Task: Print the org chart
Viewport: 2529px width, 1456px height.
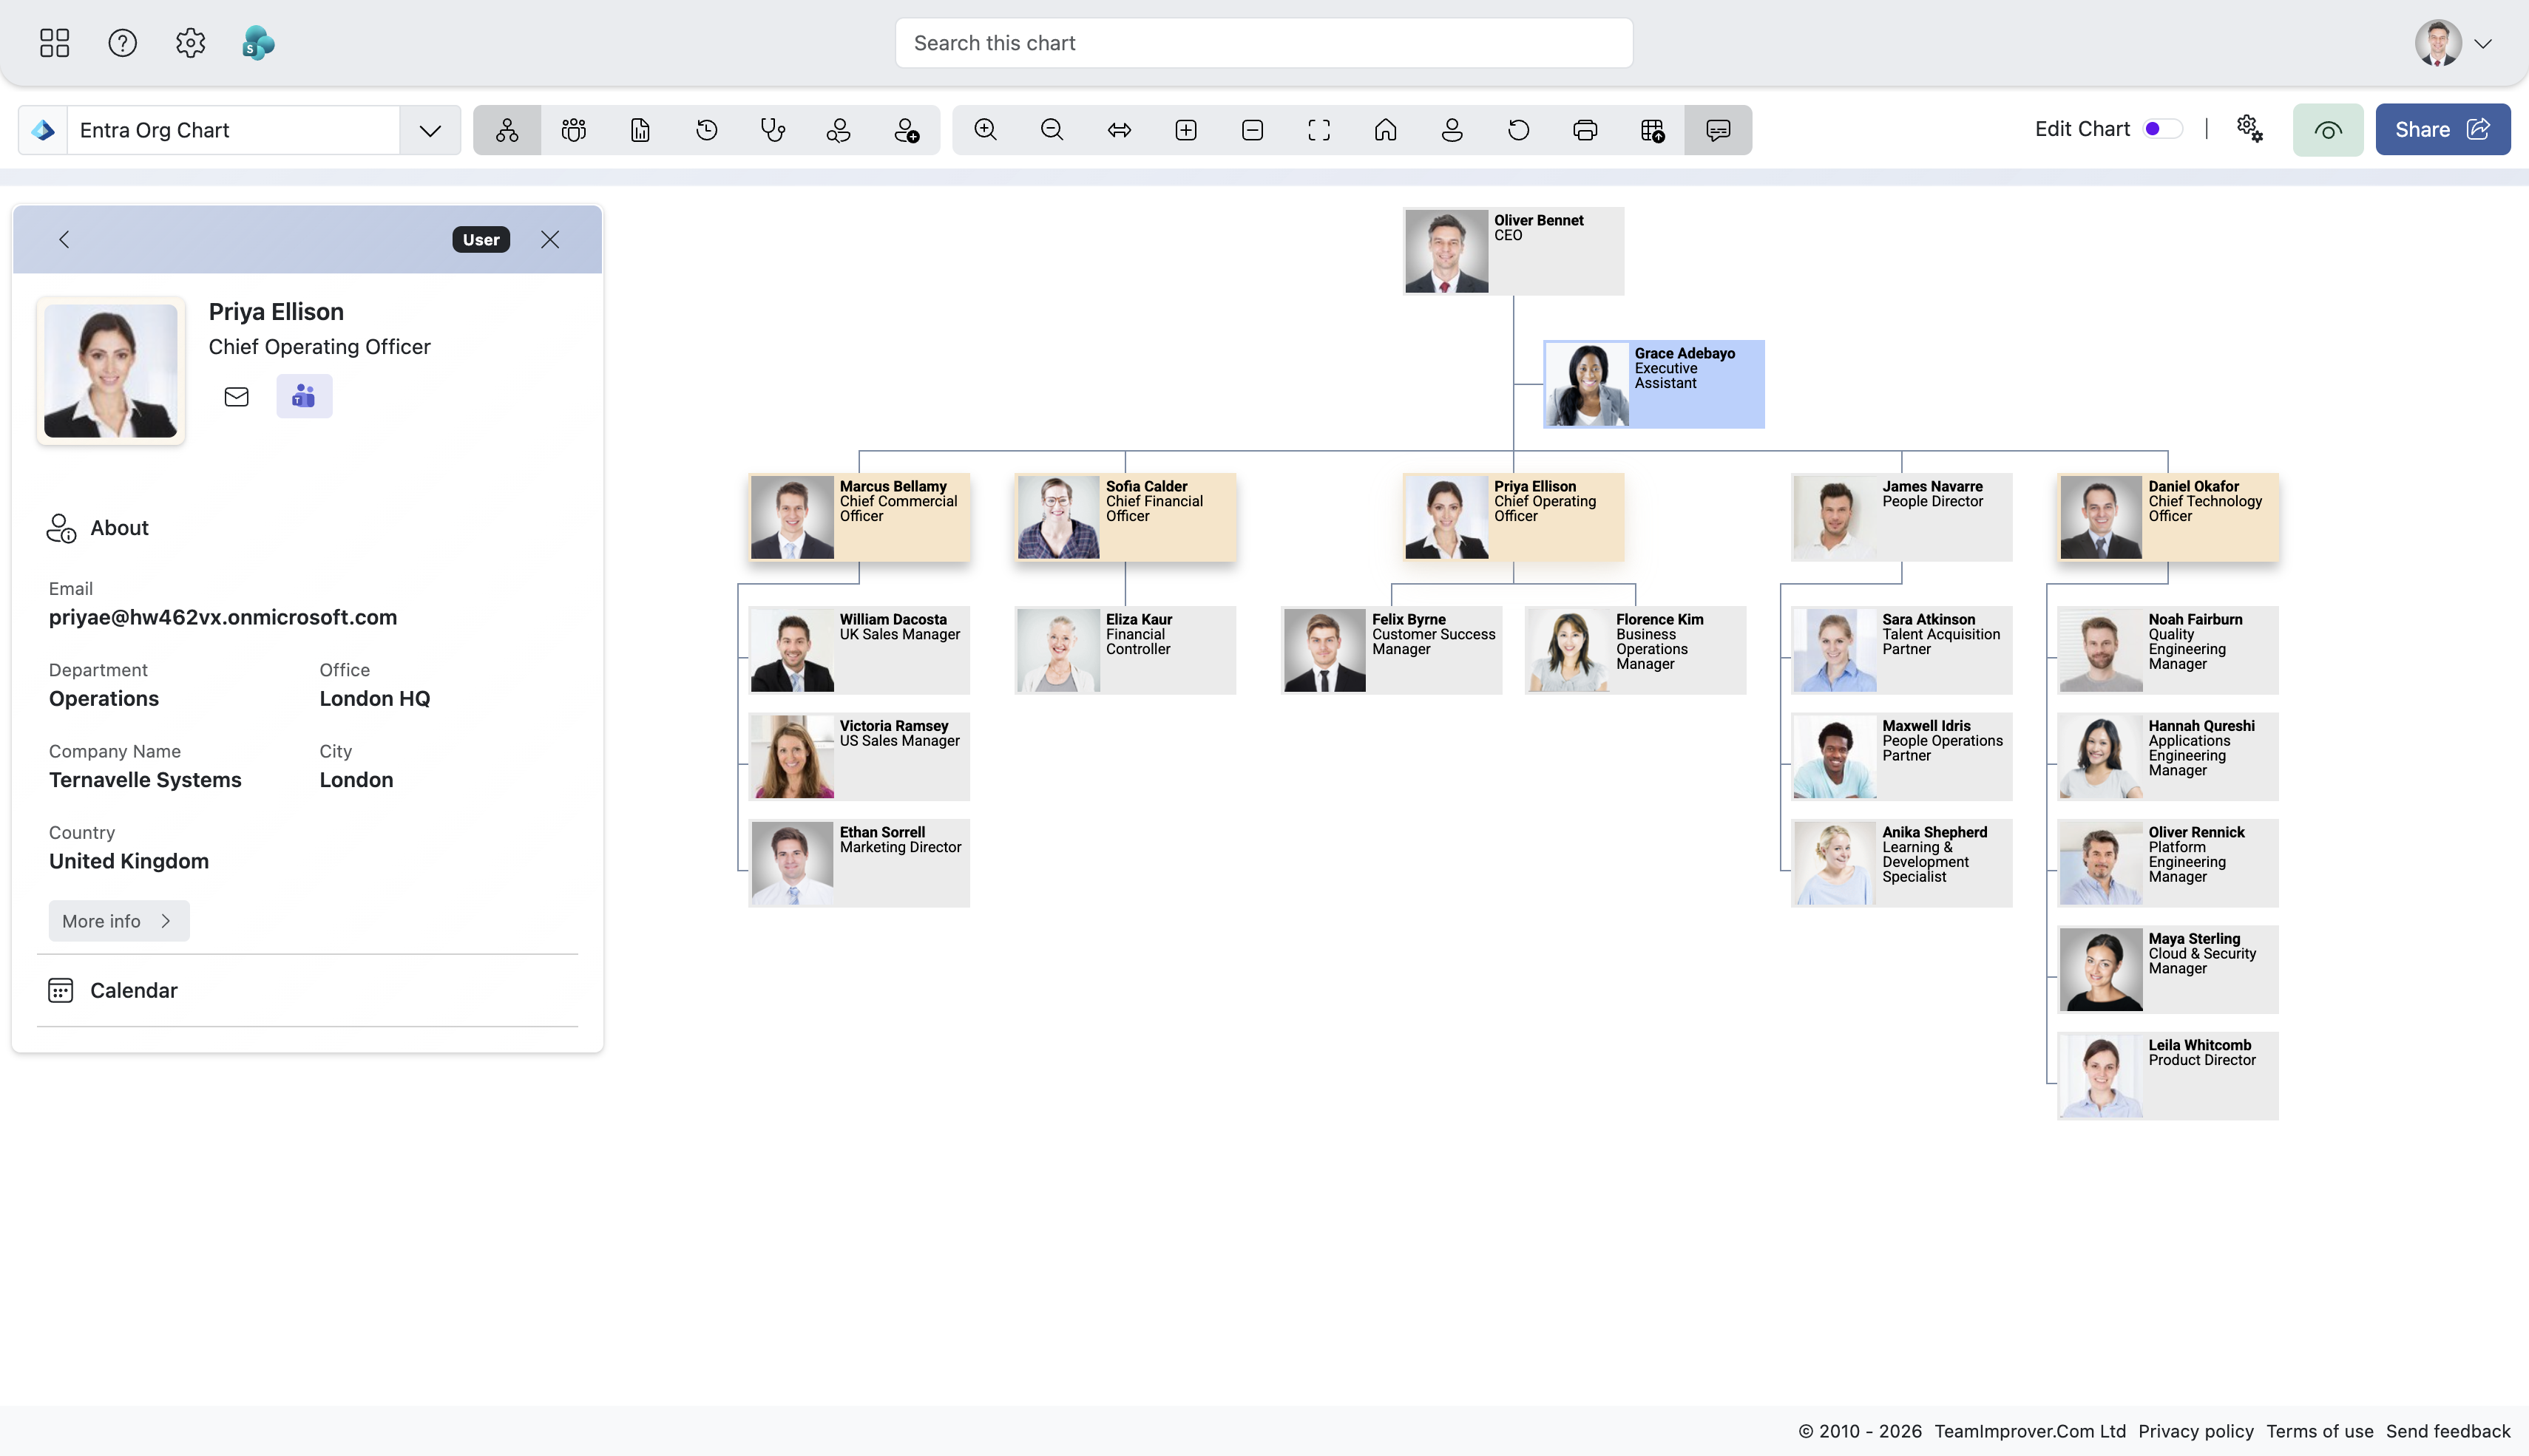Action: point(1585,130)
